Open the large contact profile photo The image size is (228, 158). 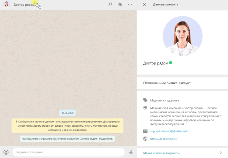182,36
